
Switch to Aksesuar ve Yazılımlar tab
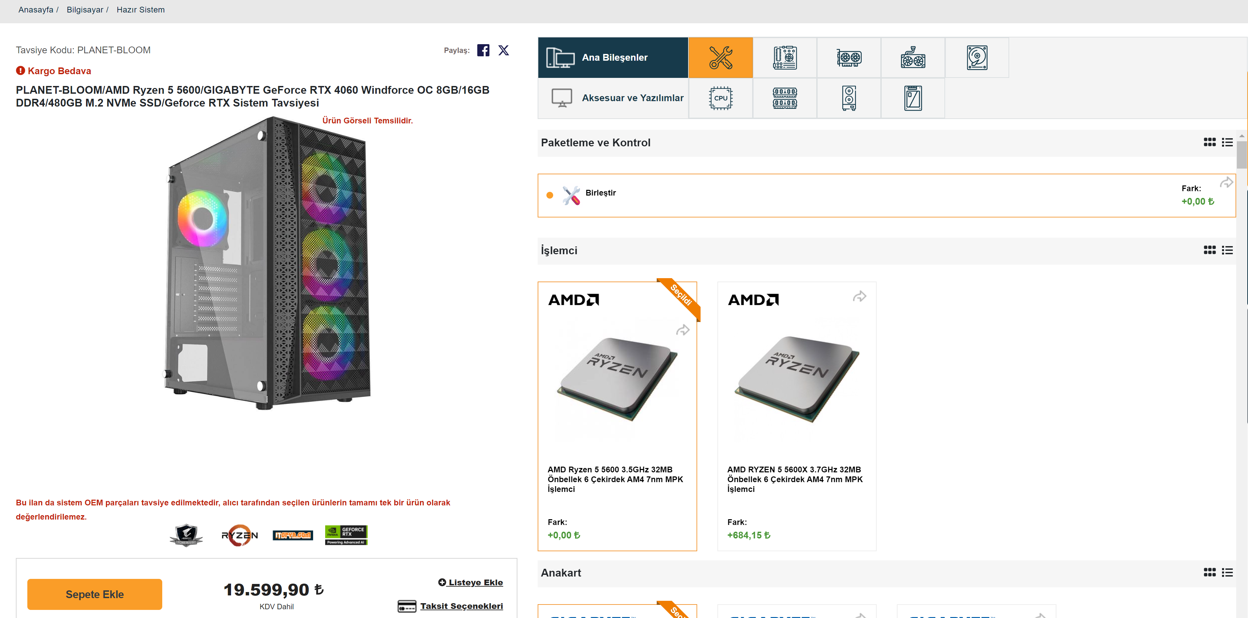613,98
